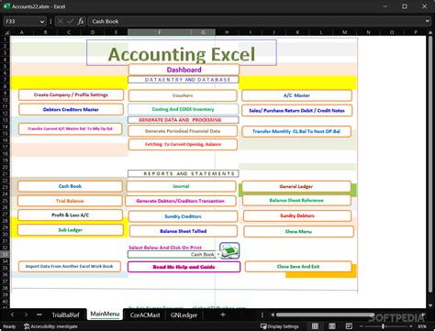Click the 85% zoom level text
The image size is (435, 331).
click(422, 326)
